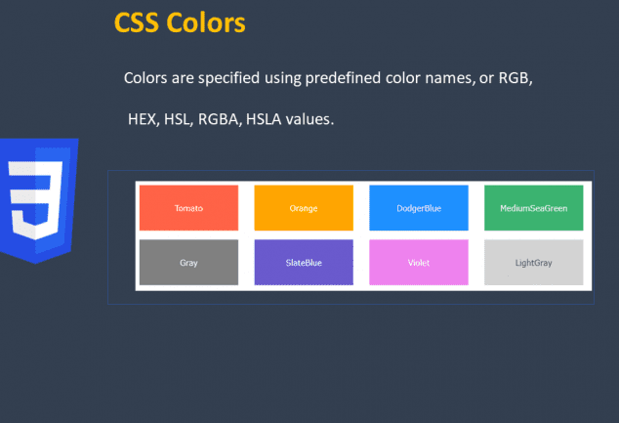619x423 pixels.
Task: Select the Gray color swatch
Action: (188, 262)
